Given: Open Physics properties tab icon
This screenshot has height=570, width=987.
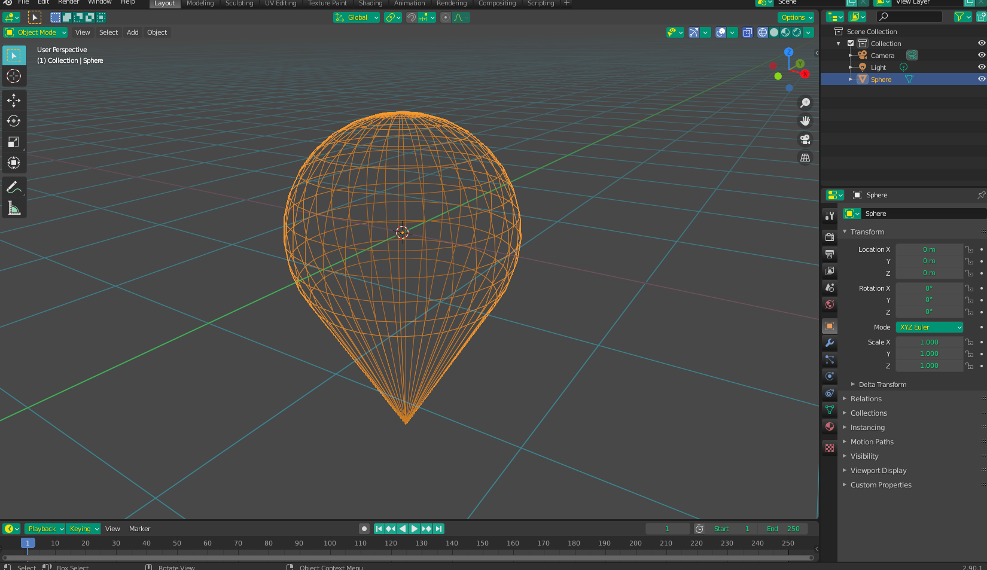Looking at the screenshot, I should click(x=830, y=376).
